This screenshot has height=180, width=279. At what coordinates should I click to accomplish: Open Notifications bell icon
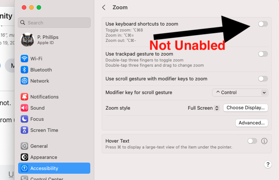pos(24,97)
